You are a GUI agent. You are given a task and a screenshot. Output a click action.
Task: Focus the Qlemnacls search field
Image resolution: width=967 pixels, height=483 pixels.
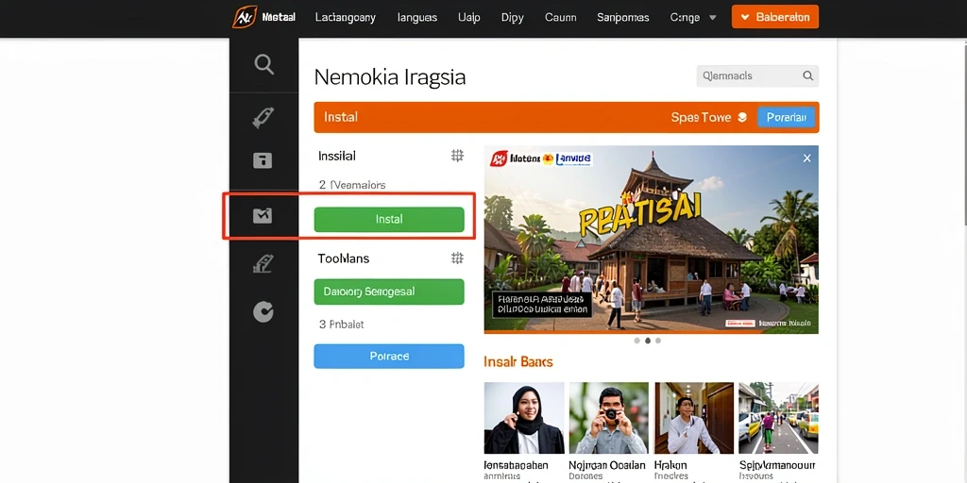coord(757,75)
